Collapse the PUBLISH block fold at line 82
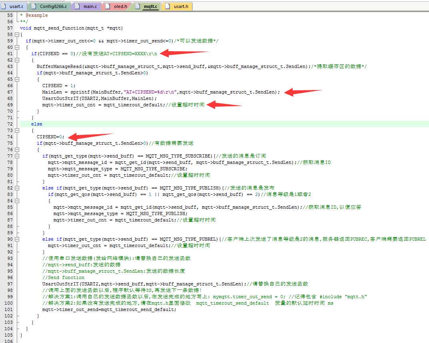The height and width of the screenshot is (343, 429). [17, 188]
